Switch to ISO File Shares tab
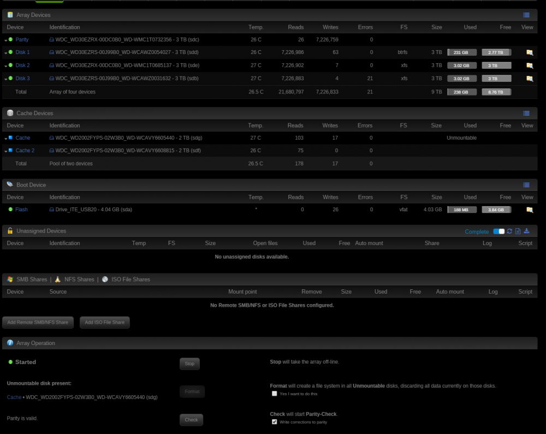Image resolution: width=546 pixels, height=434 pixels. [x=130, y=280]
